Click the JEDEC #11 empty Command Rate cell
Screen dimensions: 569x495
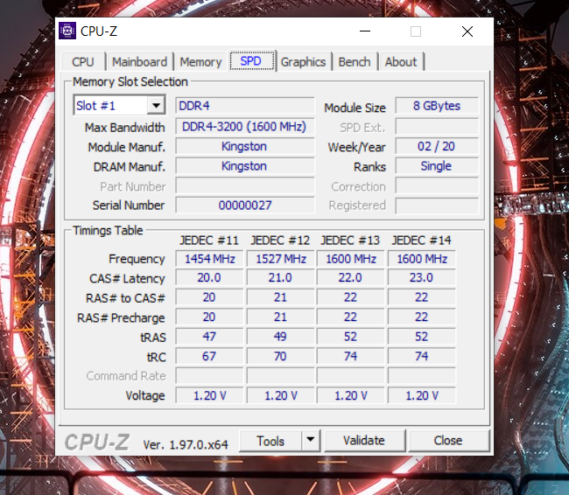(209, 376)
